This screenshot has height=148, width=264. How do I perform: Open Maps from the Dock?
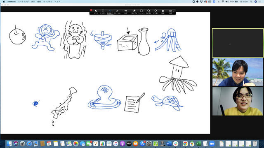pos(69,143)
